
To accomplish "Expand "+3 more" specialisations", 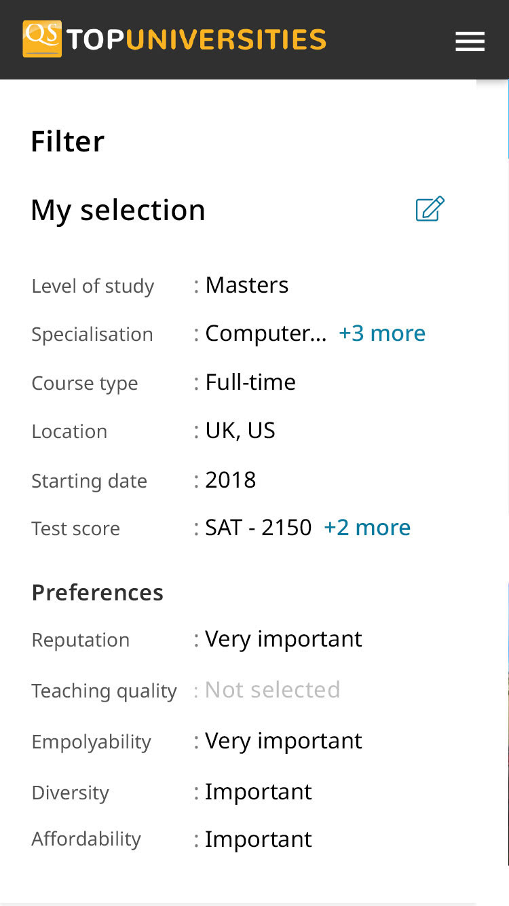I will pyautogui.click(x=382, y=333).
